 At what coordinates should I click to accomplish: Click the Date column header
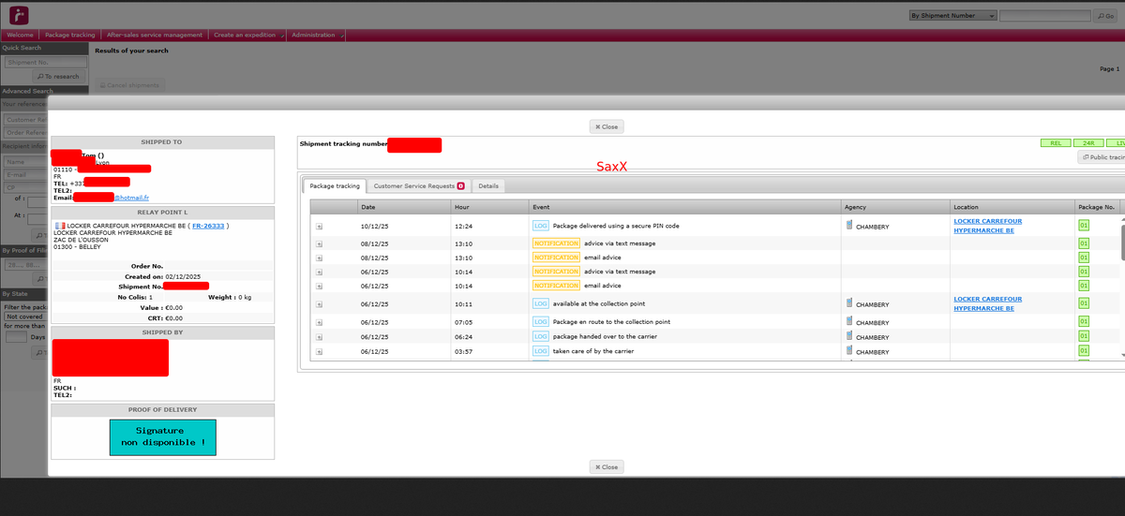click(403, 206)
